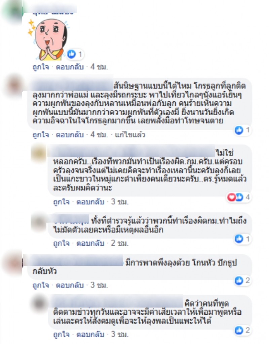Open the like count on the สันนิษฐาน comment
Viewport: 269px width, 344px height.
point(242,130)
